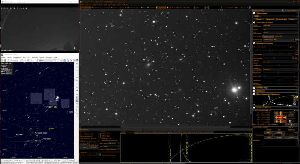Open the Télescope menu in Cartes du Ciel
Viewport: 300px width, 164px height.
point(34,57)
